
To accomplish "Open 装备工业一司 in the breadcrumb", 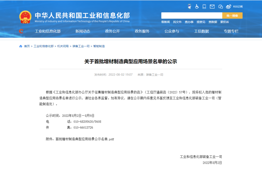I will (81, 46).
